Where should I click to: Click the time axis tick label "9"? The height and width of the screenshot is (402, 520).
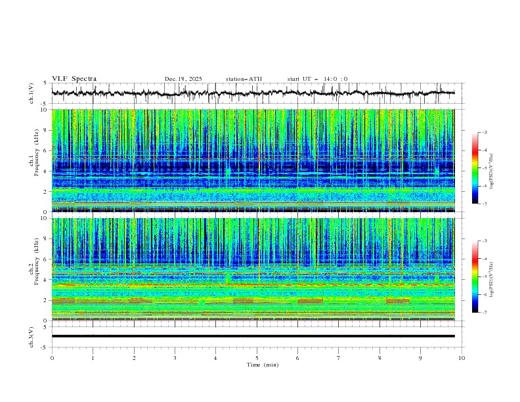click(x=420, y=358)
